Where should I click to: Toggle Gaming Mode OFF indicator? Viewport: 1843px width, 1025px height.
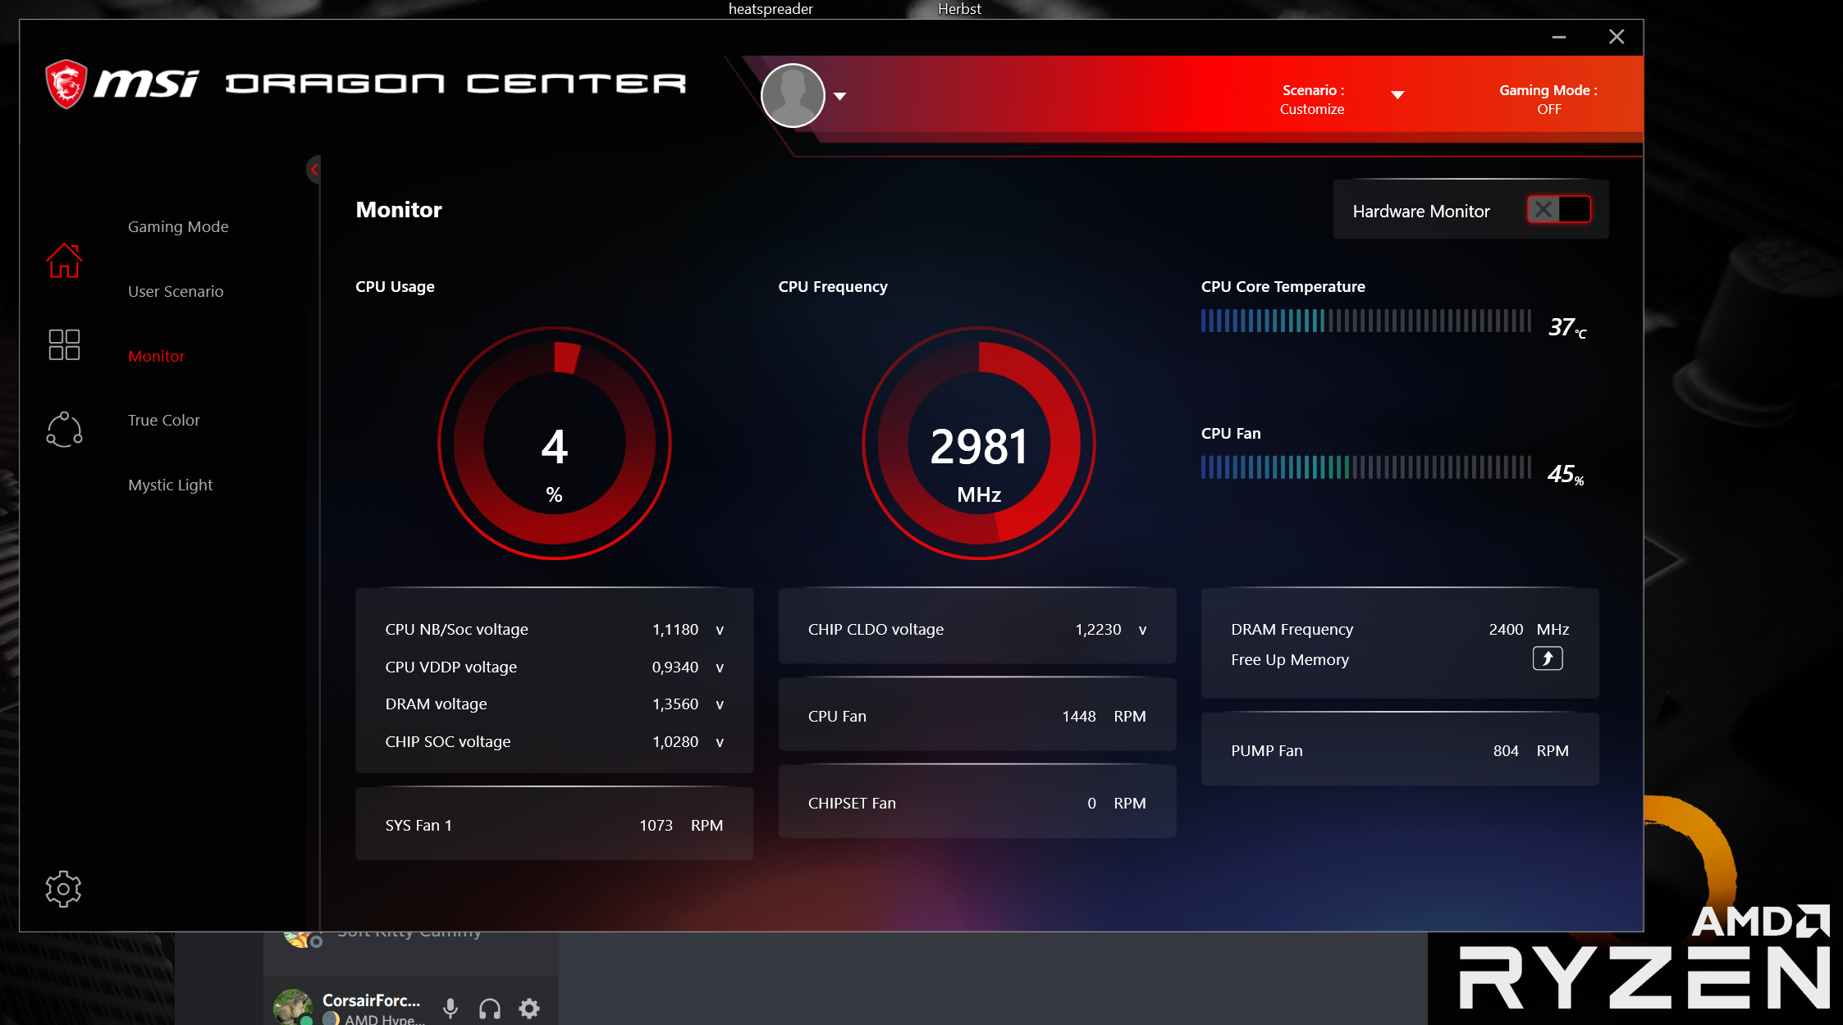tap(1548, 99)
